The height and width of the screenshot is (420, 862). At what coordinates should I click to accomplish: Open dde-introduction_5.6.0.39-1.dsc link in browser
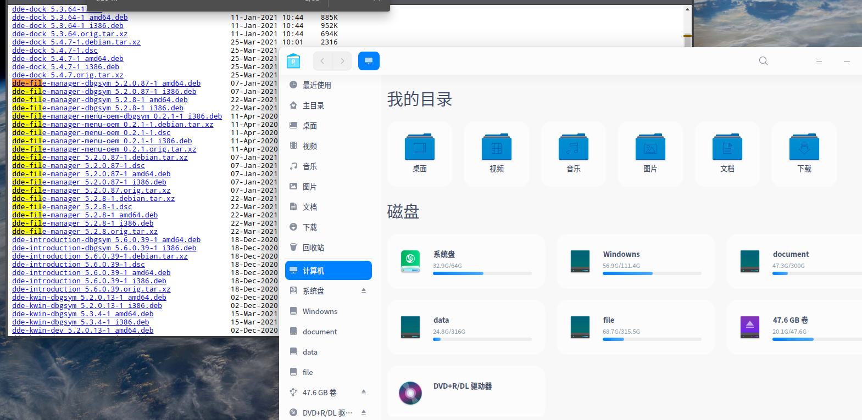click(x=79, y=265)
